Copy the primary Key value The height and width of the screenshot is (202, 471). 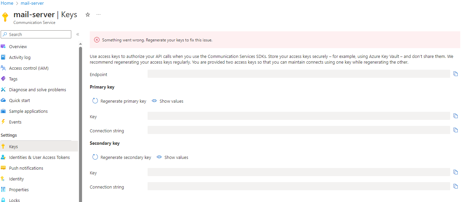point(456,116)
